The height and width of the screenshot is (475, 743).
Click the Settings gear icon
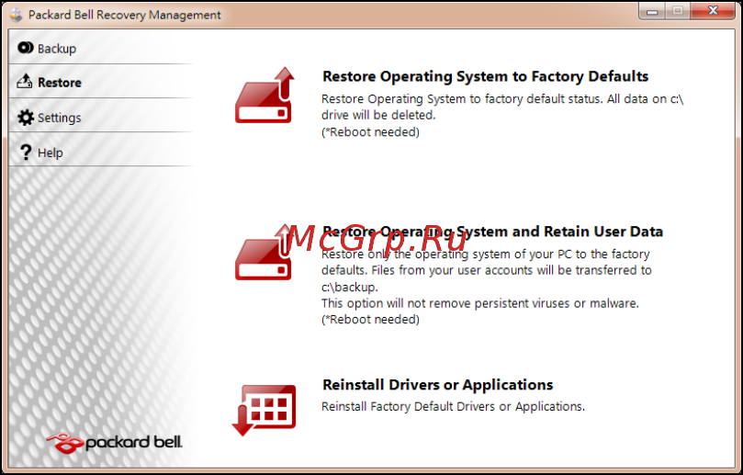[26, 117]
